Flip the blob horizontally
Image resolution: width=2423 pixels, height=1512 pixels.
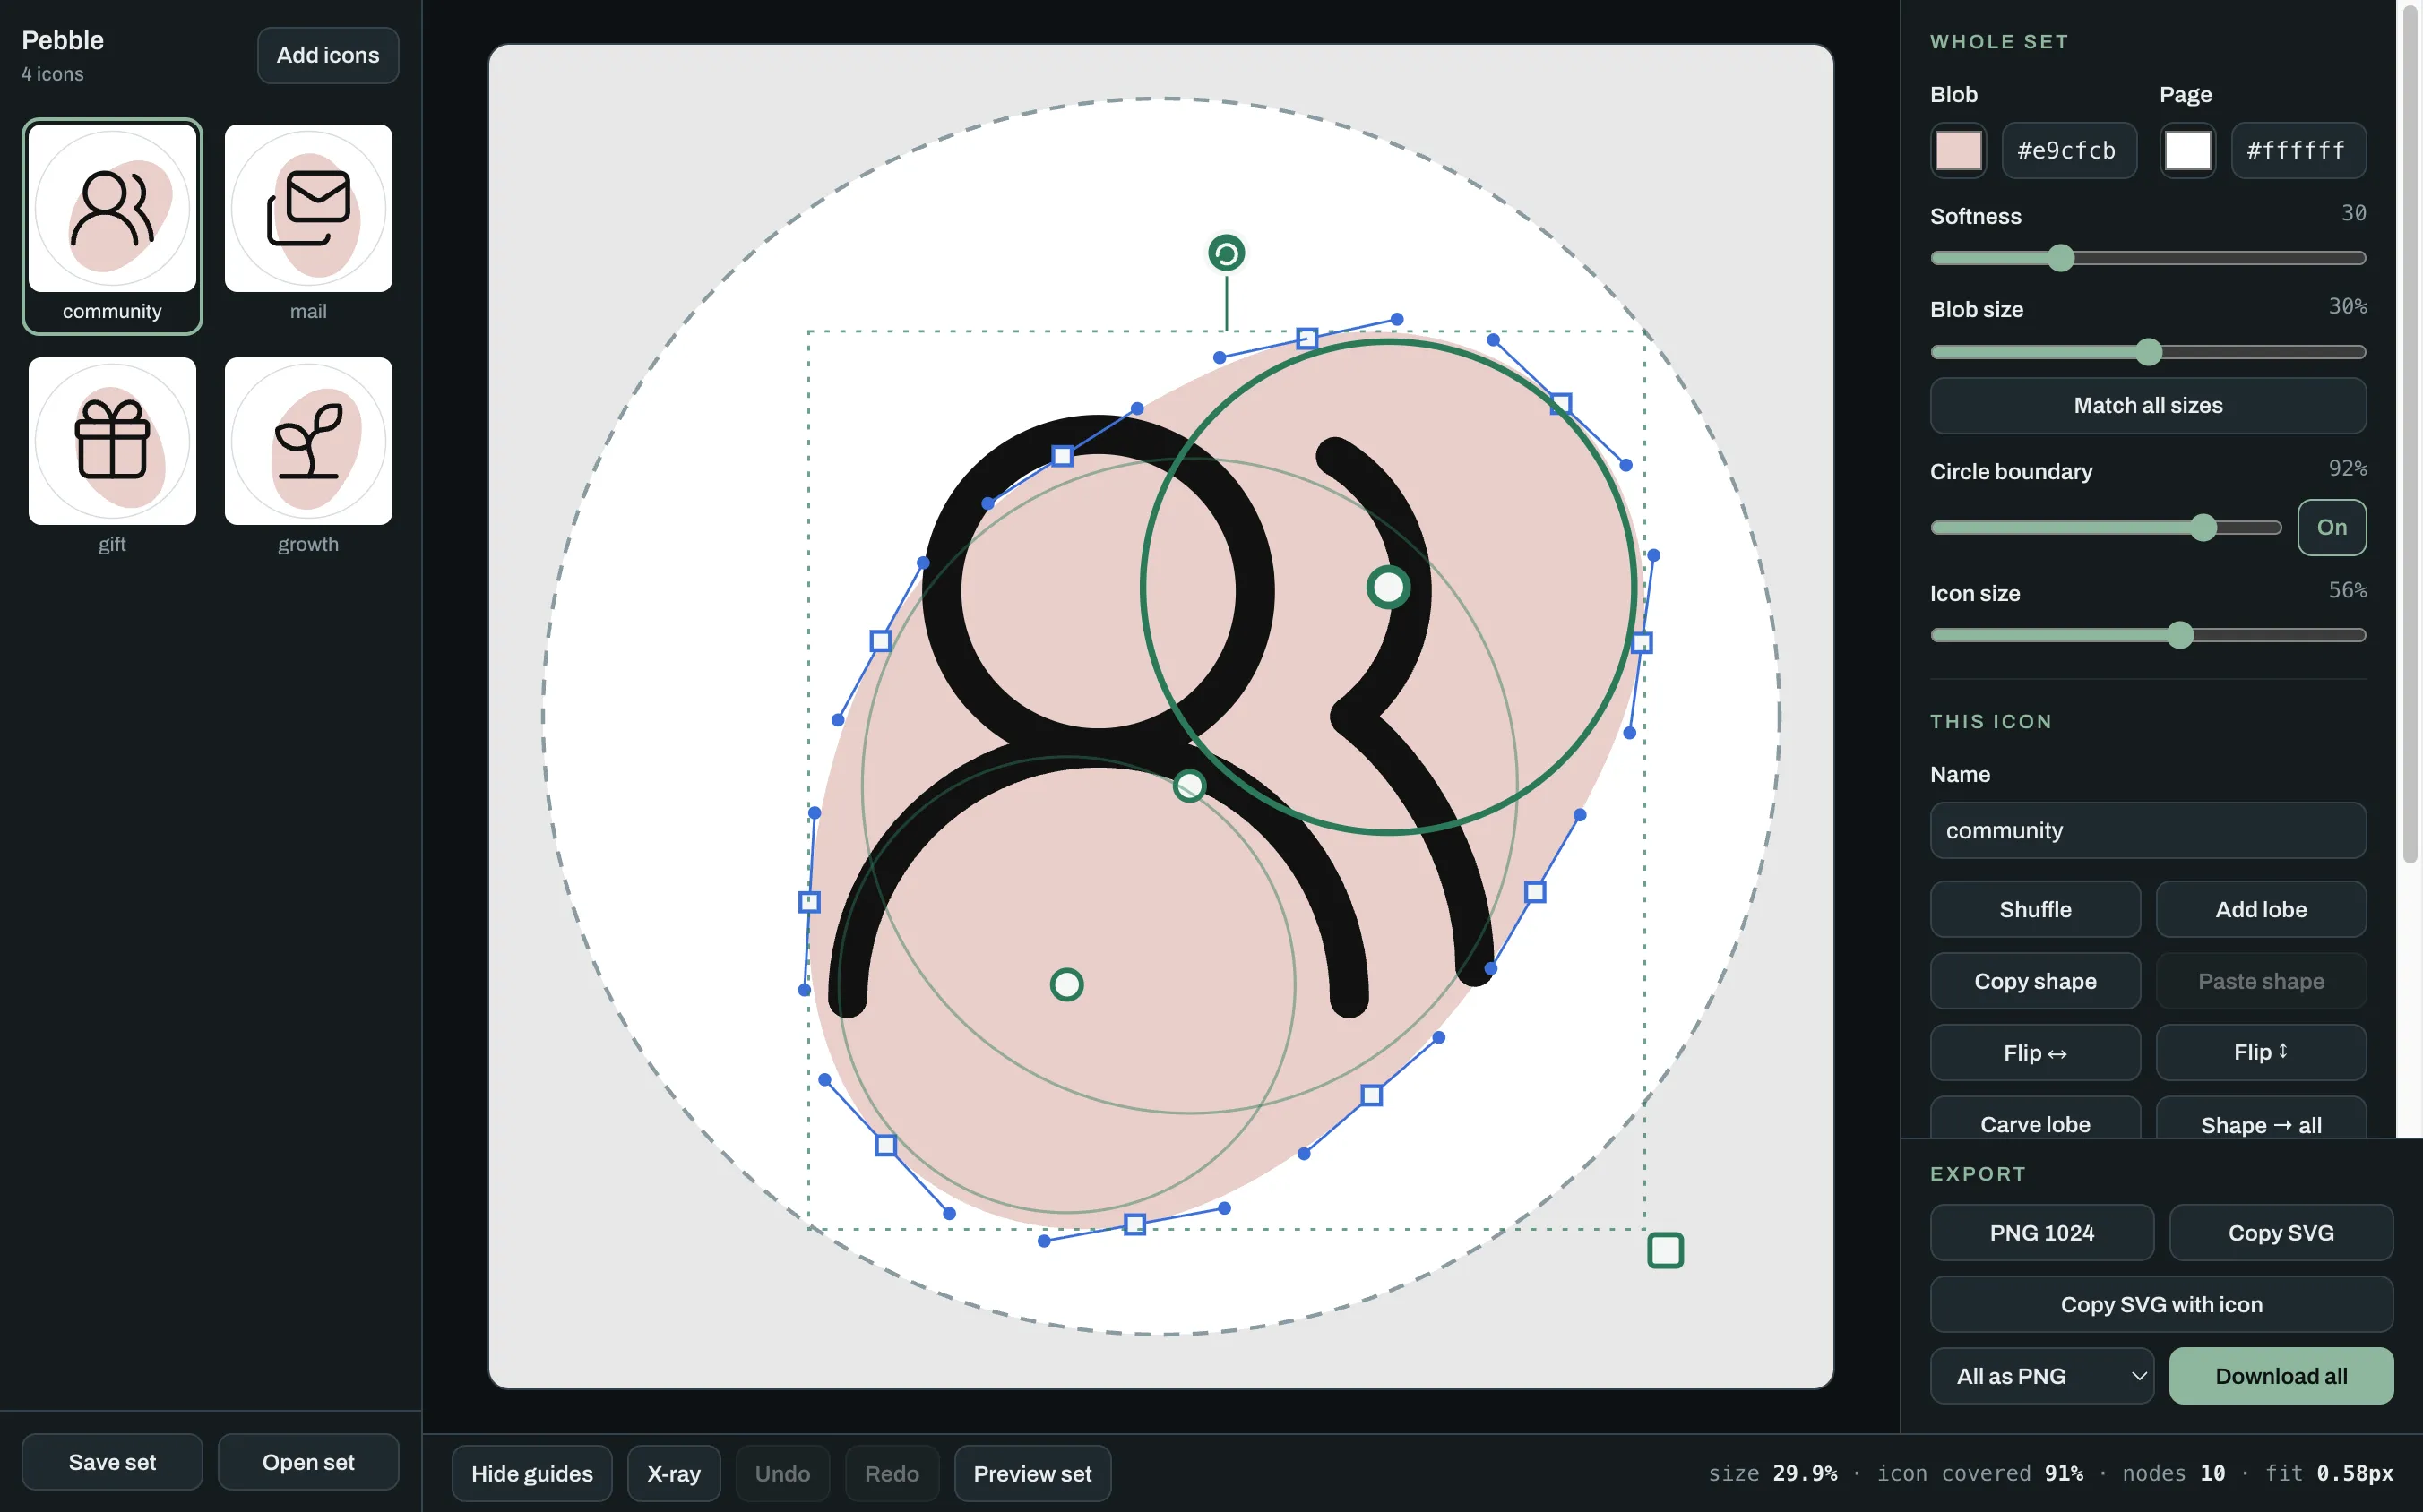point(2035,1052)
